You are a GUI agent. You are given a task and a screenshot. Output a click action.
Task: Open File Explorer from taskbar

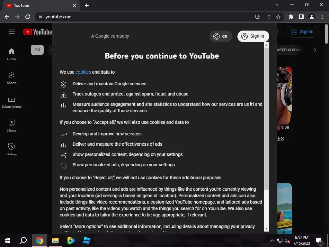coord(55,241)
